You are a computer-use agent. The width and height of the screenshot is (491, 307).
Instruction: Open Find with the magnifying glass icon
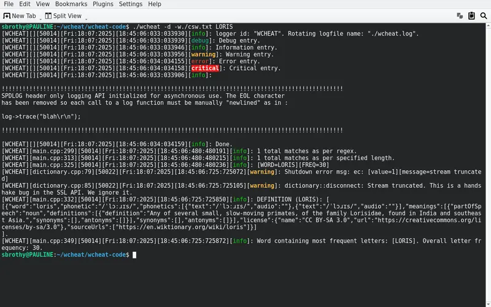tap(483, 16)
